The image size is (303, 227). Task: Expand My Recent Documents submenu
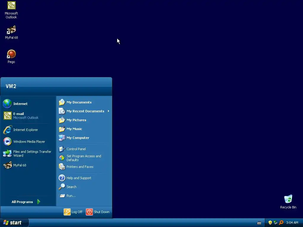[x=84, y=111]
